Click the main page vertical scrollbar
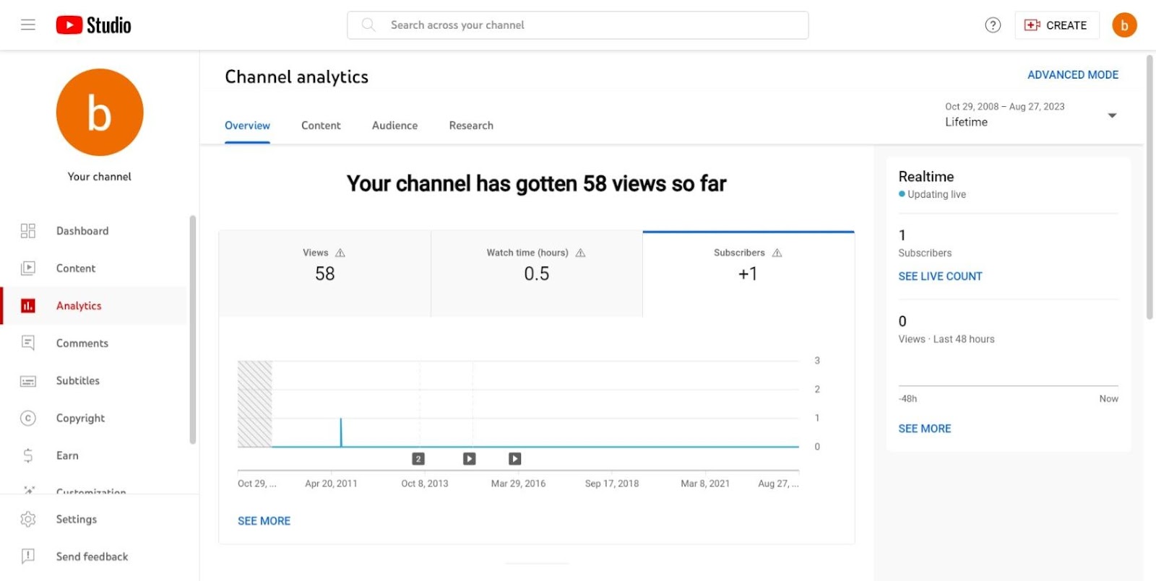 tap(1149, 187)
